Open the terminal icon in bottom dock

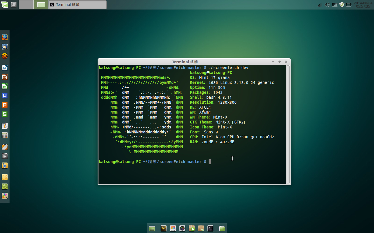coord(210,228)
